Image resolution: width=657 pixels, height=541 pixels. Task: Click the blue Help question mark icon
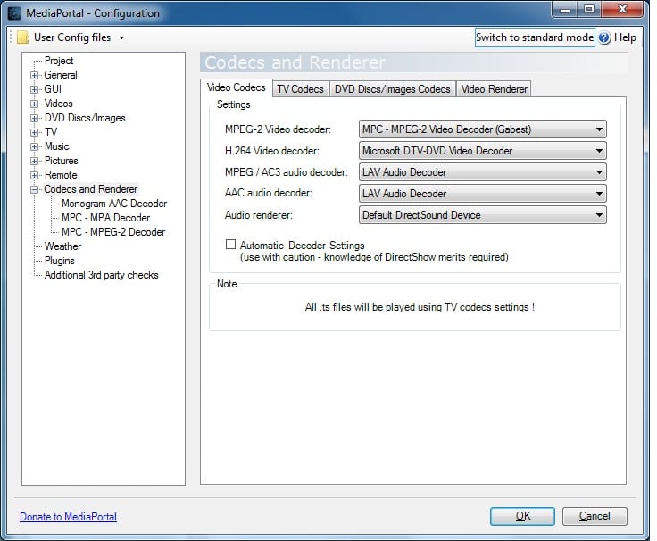click(604, 37)
